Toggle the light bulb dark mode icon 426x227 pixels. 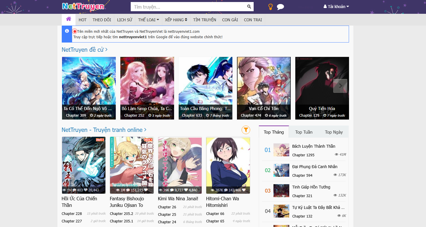click(270, 7)
